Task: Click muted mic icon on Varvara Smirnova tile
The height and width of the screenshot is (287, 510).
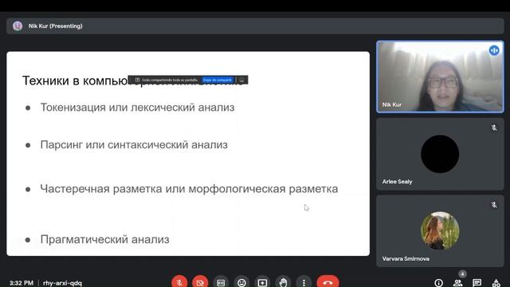Action: coord(494,205)
